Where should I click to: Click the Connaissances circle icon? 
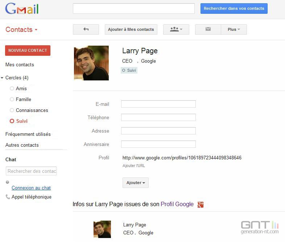click(12, 110)
